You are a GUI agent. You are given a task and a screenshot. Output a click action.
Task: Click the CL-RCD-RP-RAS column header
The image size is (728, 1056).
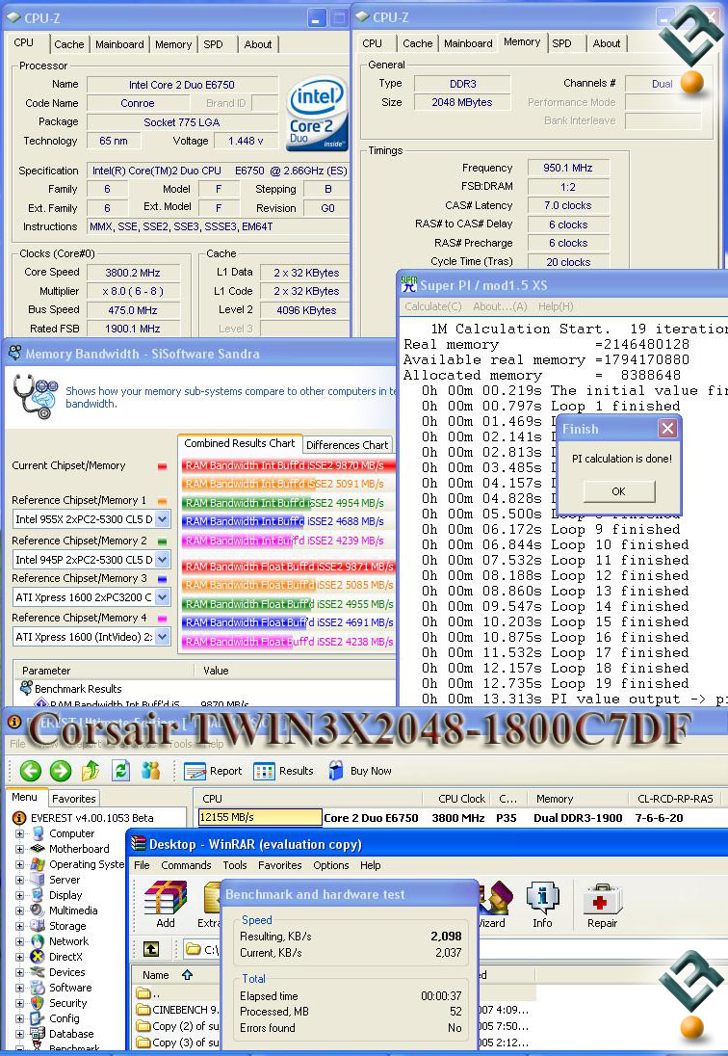tap(675, 799)
